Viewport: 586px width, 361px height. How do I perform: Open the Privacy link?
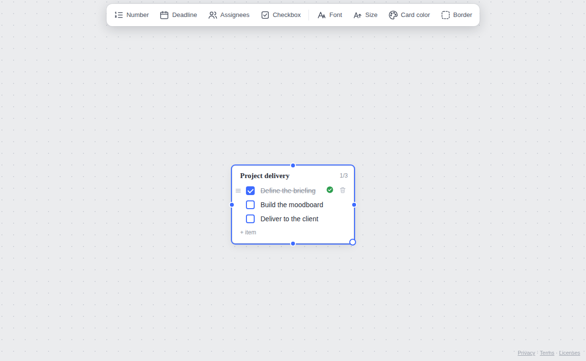coord(526,353)
